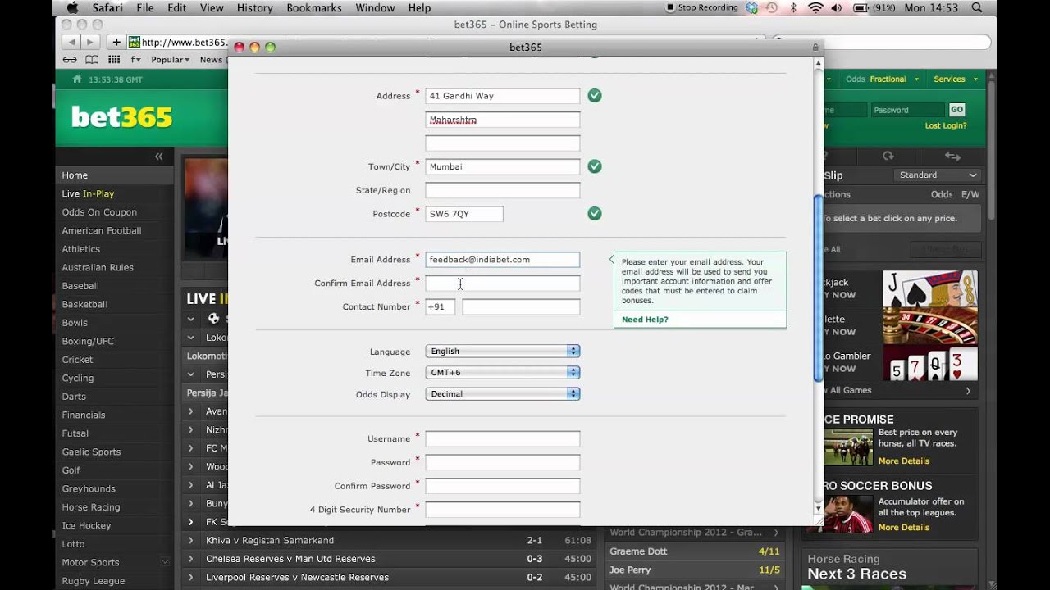The image size is (1050, 590).
Task: Click Safari's add bookmark plus button
Action: 116,42
